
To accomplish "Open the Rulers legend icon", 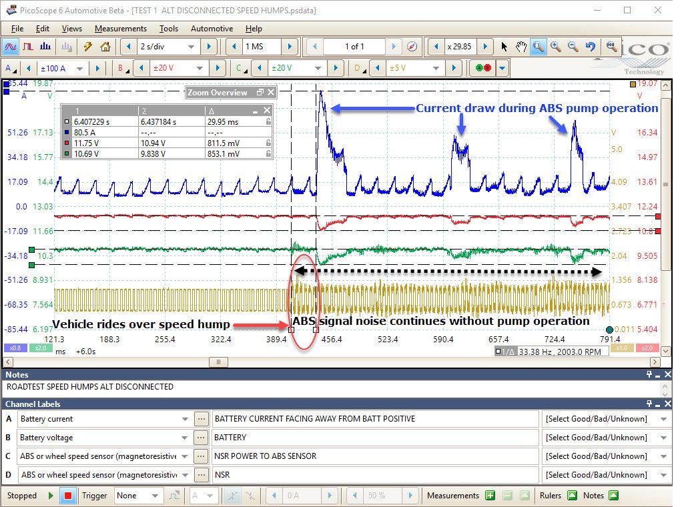I will (573, 495).
